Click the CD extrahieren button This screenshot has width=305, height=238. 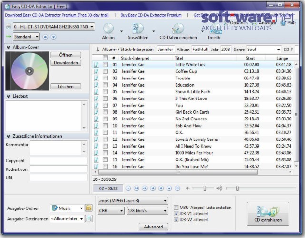[268, 214]
